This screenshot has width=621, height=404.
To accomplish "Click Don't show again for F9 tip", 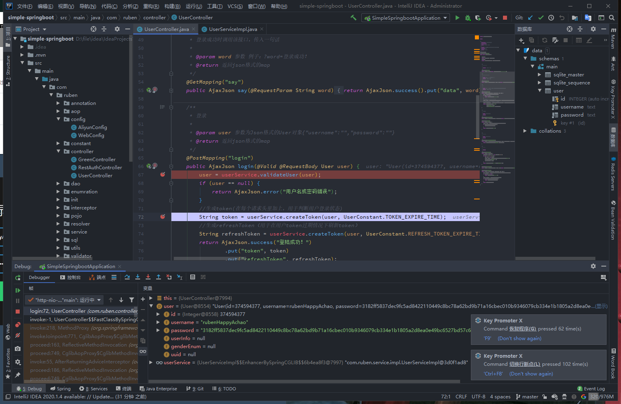I will (519, 338).
